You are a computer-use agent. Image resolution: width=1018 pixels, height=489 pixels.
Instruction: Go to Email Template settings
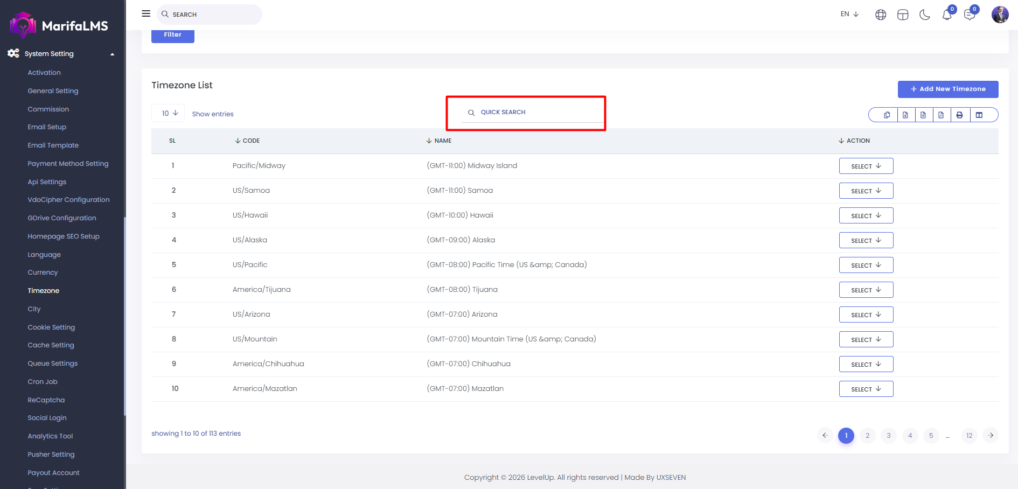(53, 145)
